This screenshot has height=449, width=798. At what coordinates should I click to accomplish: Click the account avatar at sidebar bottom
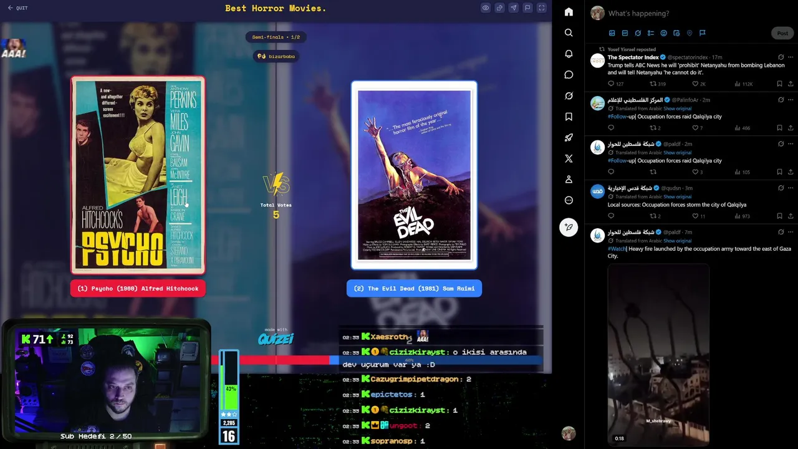pos(568,433)
